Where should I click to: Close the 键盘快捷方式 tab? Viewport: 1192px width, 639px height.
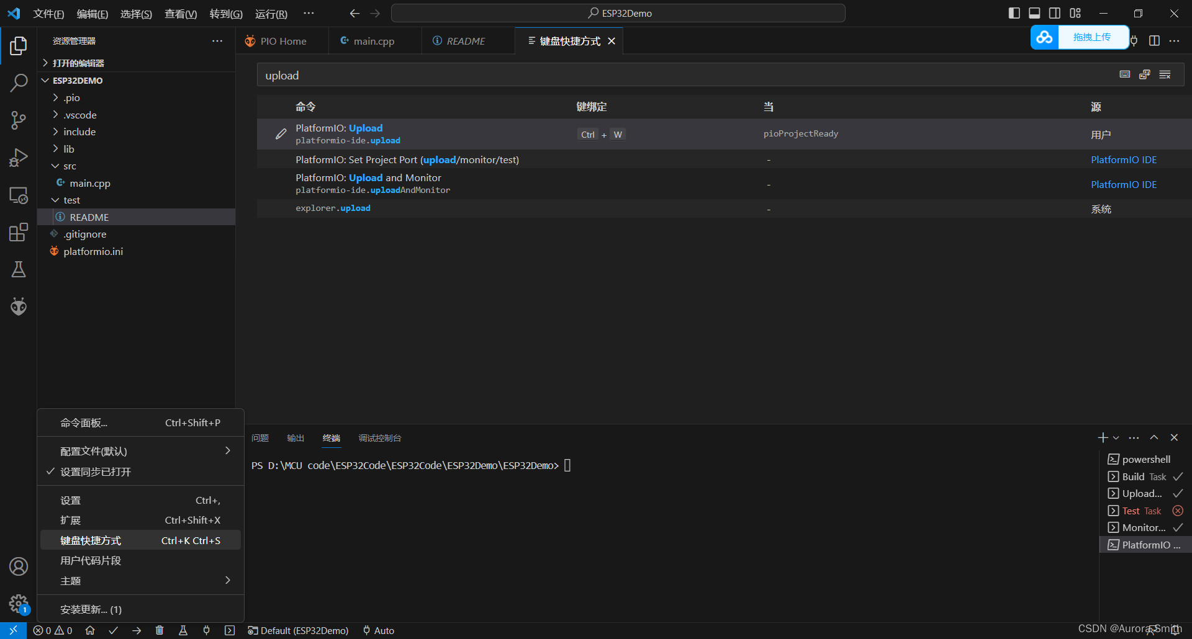click(612, 41)
